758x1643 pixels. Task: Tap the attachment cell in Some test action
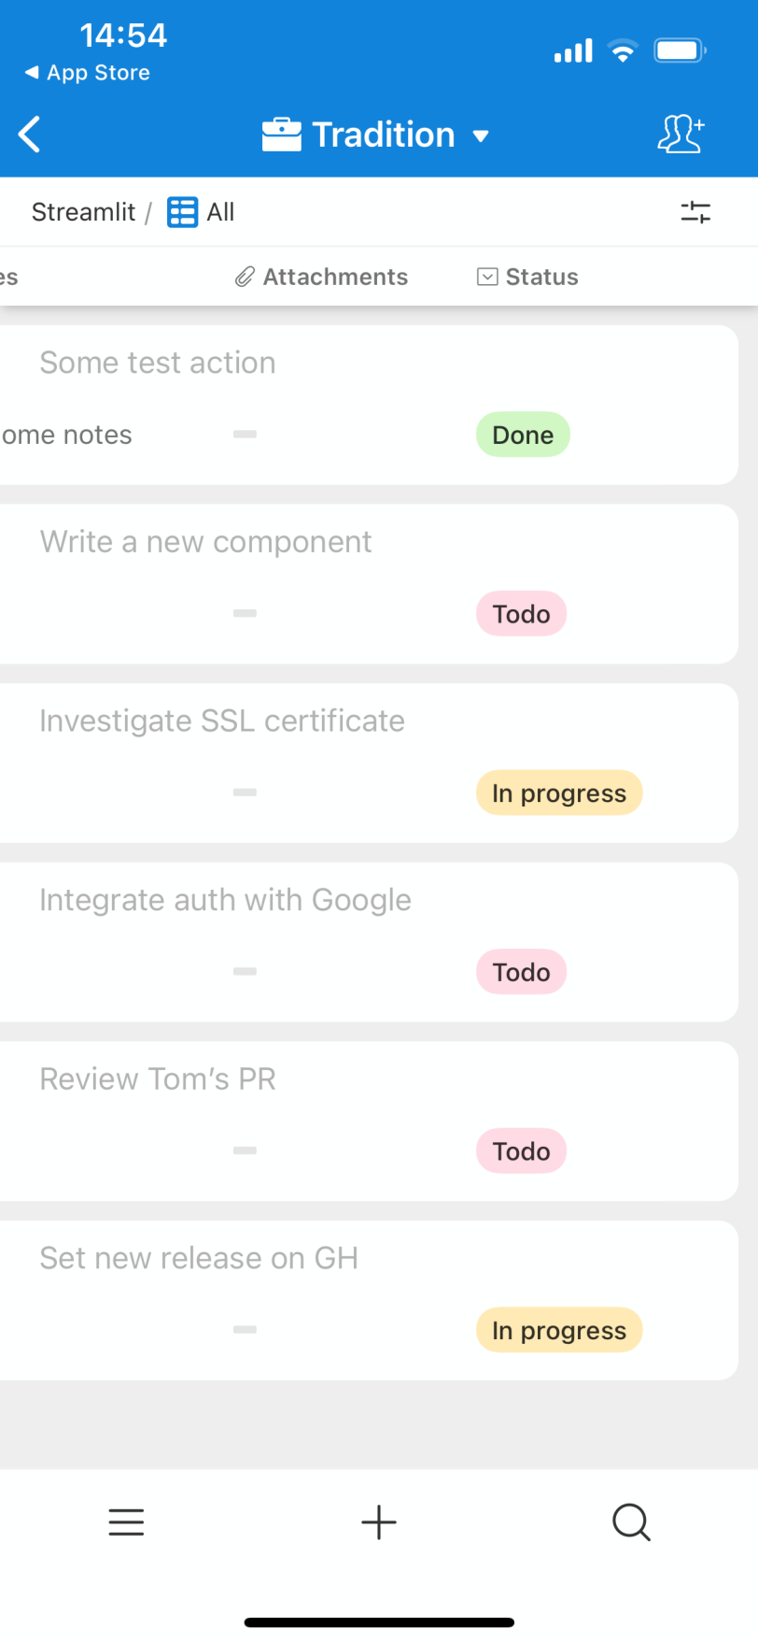tap(245, 435)
